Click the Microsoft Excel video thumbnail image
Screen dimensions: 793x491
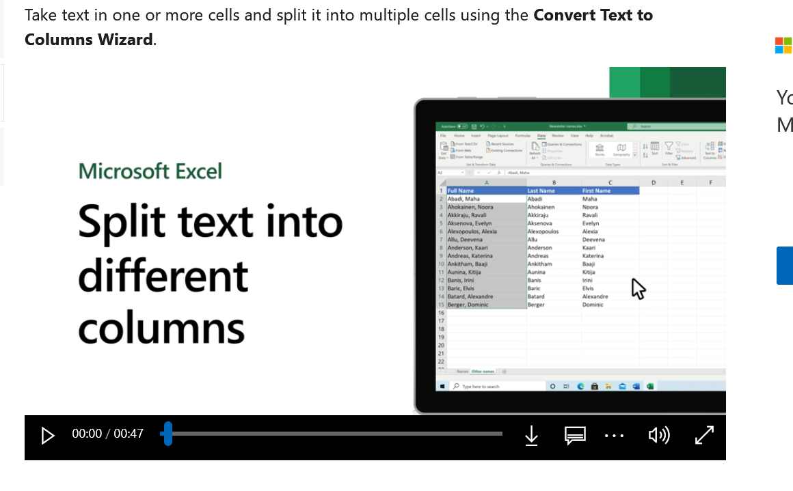375,241
